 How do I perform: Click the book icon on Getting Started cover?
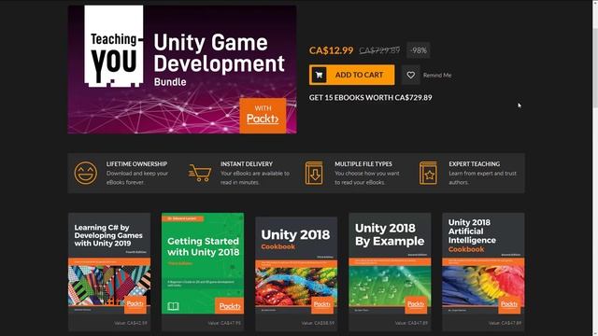pos(173,306)
